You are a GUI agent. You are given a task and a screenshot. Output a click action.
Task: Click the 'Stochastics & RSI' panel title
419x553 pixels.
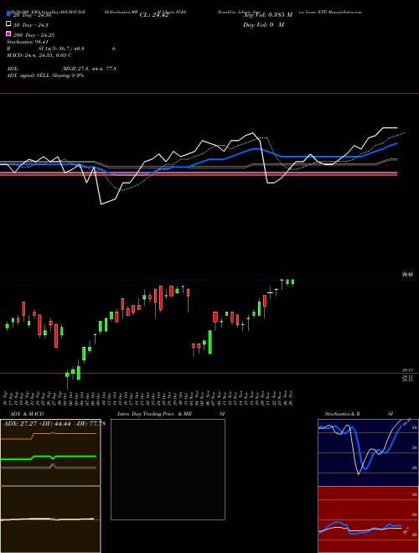pos(359,414)
